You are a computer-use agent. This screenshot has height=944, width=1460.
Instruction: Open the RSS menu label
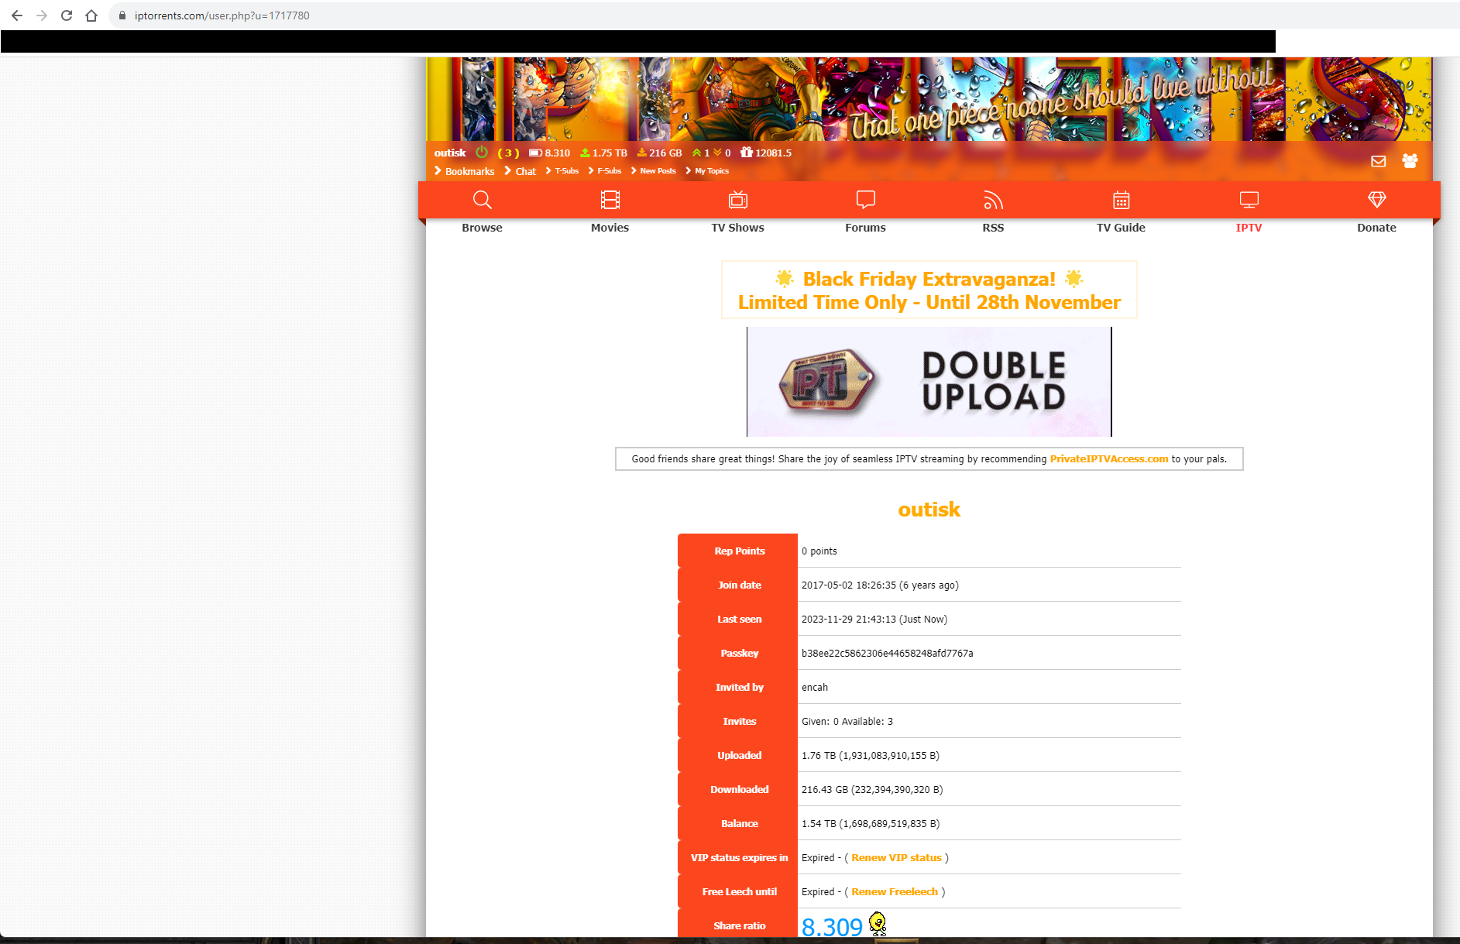[993, 228]
